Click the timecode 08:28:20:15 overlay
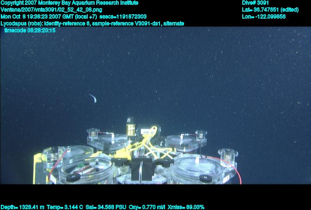 pyautogui.click(x=30, y=30)
